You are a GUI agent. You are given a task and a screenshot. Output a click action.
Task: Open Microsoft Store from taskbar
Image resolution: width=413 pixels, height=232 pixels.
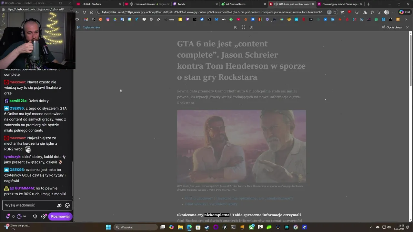[198, 227]
